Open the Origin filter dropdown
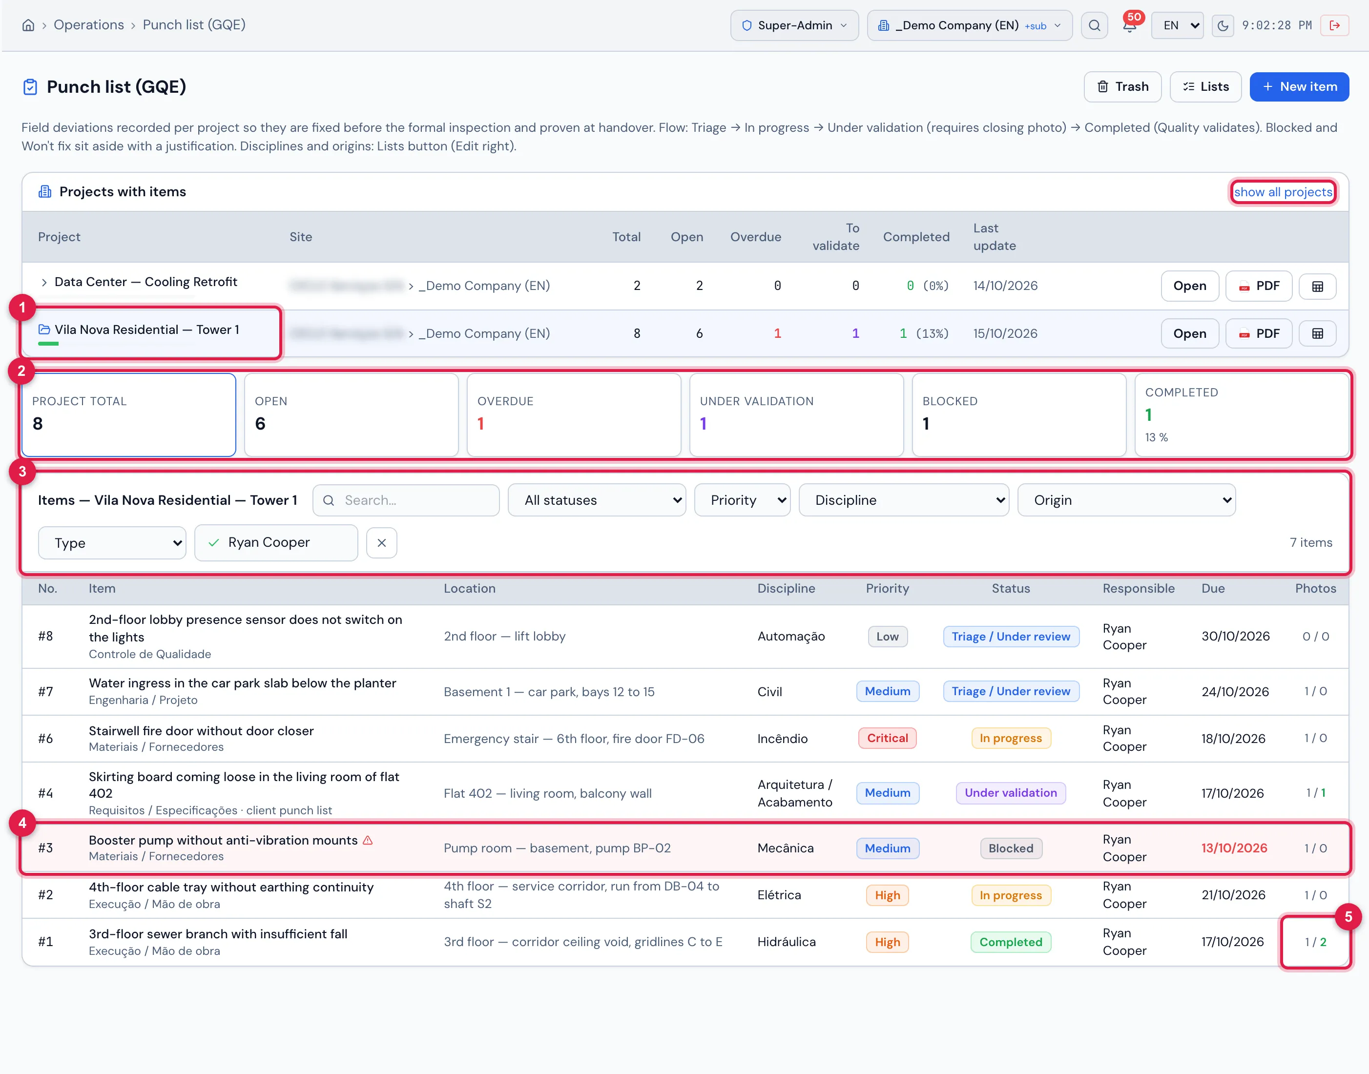The image size is (1369, 1074). (1126, 500)
